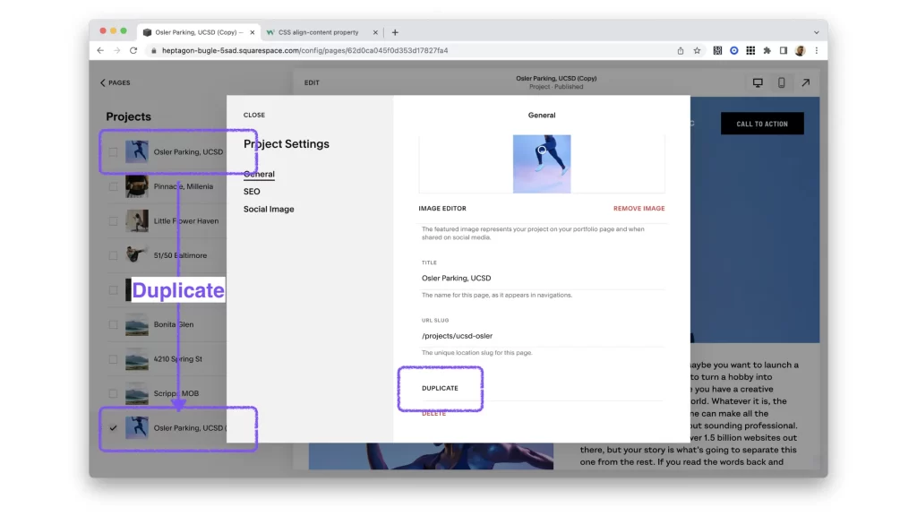Viewport: 917px width, 516px height.
Task: Switch to mobile preview icon
Action: pyautogui.click(x=781, y=82)
